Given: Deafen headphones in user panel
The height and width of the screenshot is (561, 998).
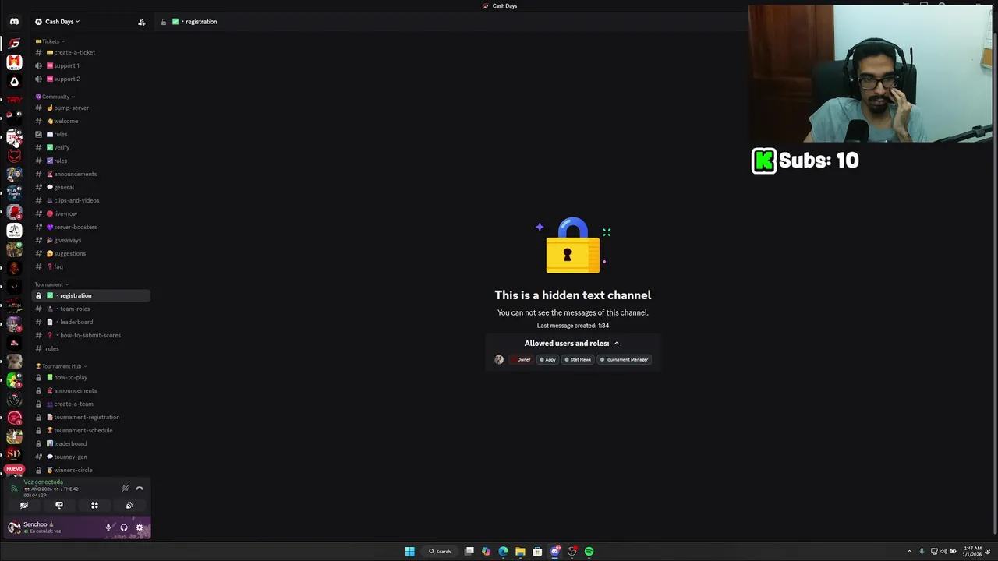Looking at the screenshot, I should (124, 527).
